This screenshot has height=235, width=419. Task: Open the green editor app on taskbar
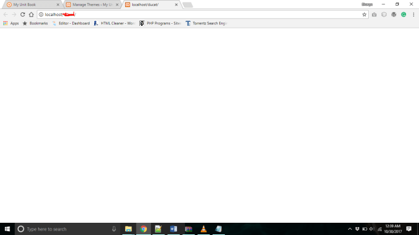158,229
